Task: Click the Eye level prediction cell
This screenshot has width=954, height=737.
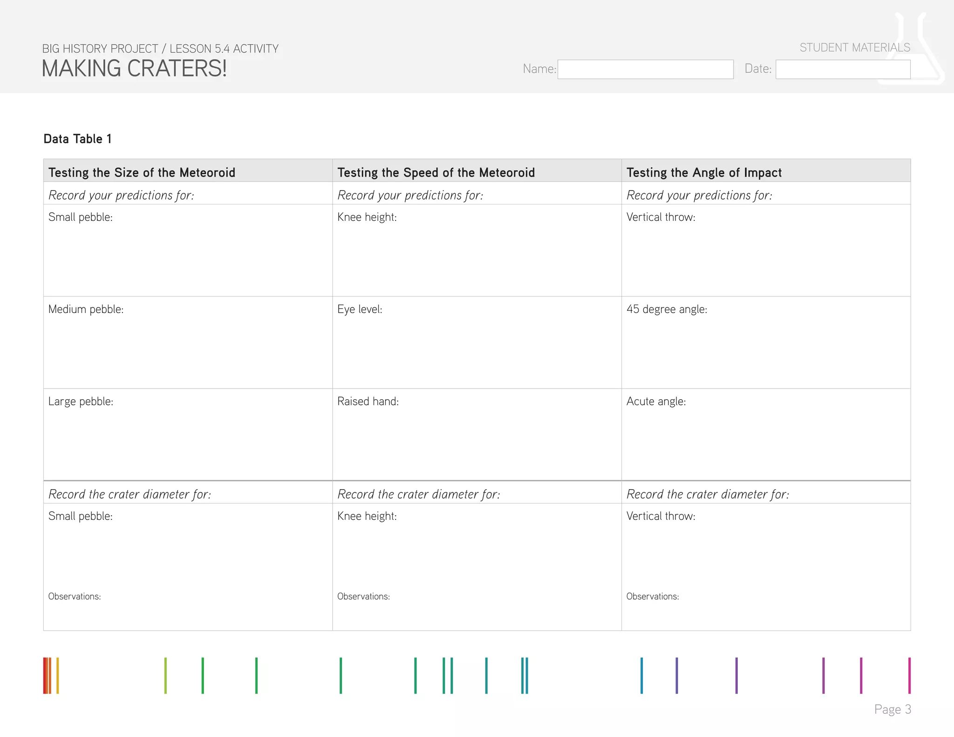Action: [x=477, y=342]
